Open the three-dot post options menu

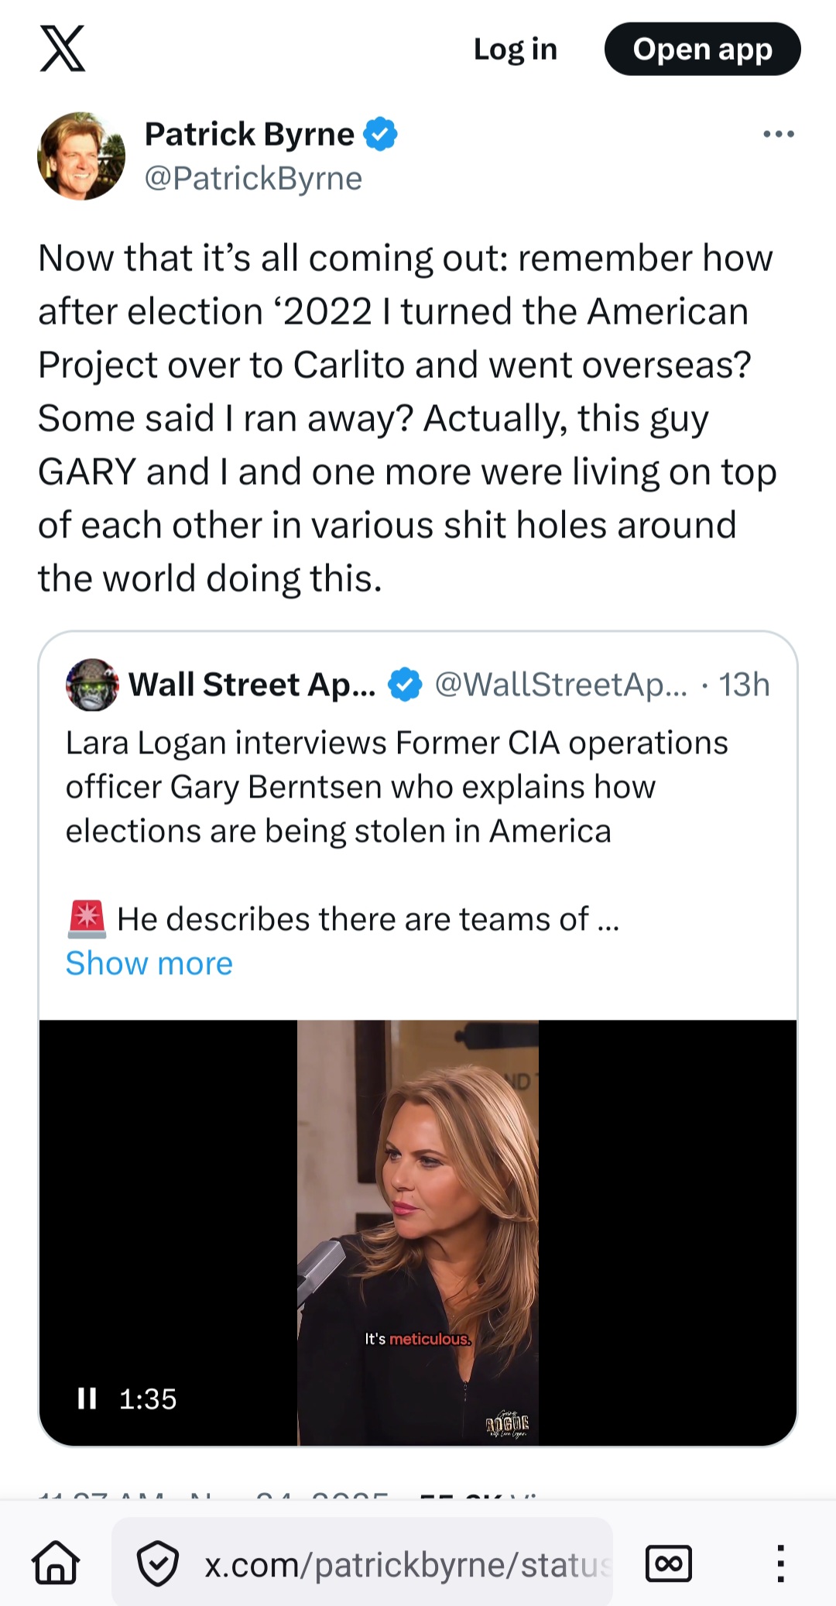[778, 134]
